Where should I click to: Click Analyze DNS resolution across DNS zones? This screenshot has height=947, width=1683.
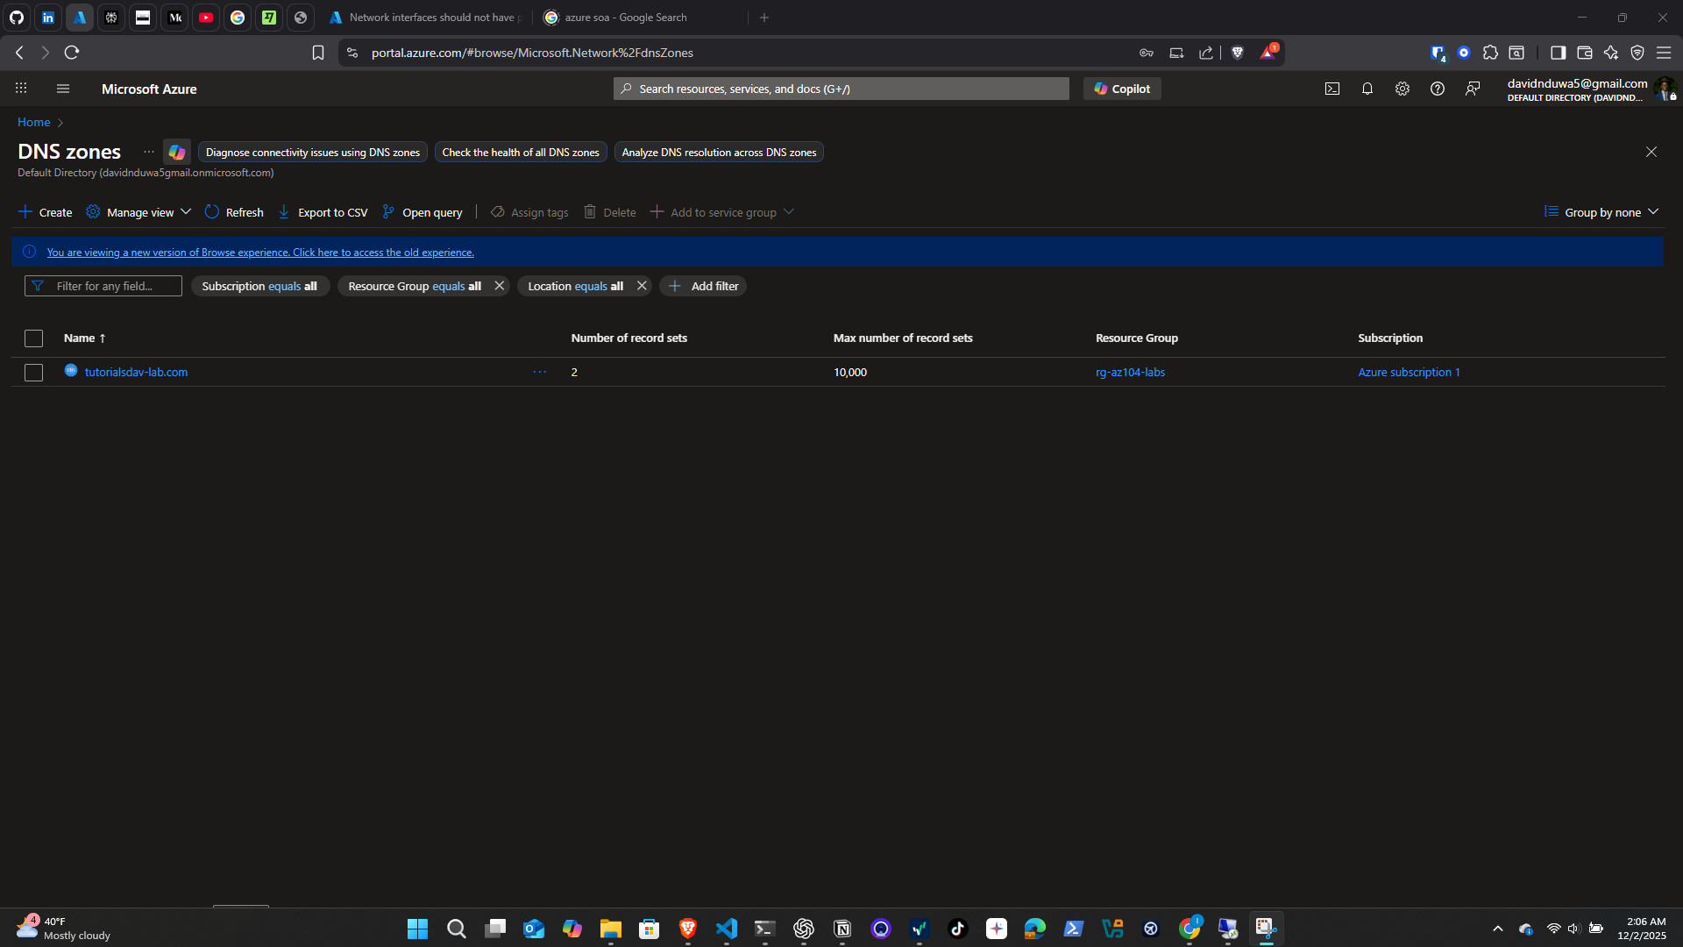coord(719,153)
